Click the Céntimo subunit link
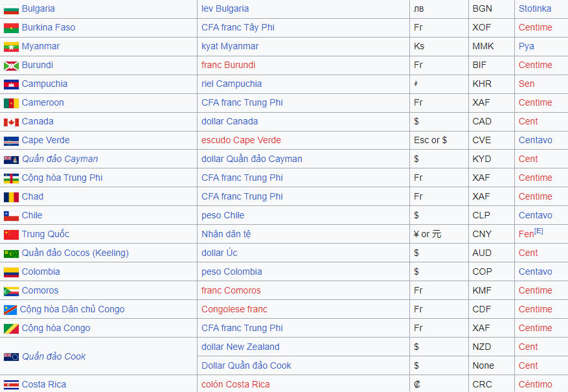This screenshot has height=392, width=568. tap(535, 385)
